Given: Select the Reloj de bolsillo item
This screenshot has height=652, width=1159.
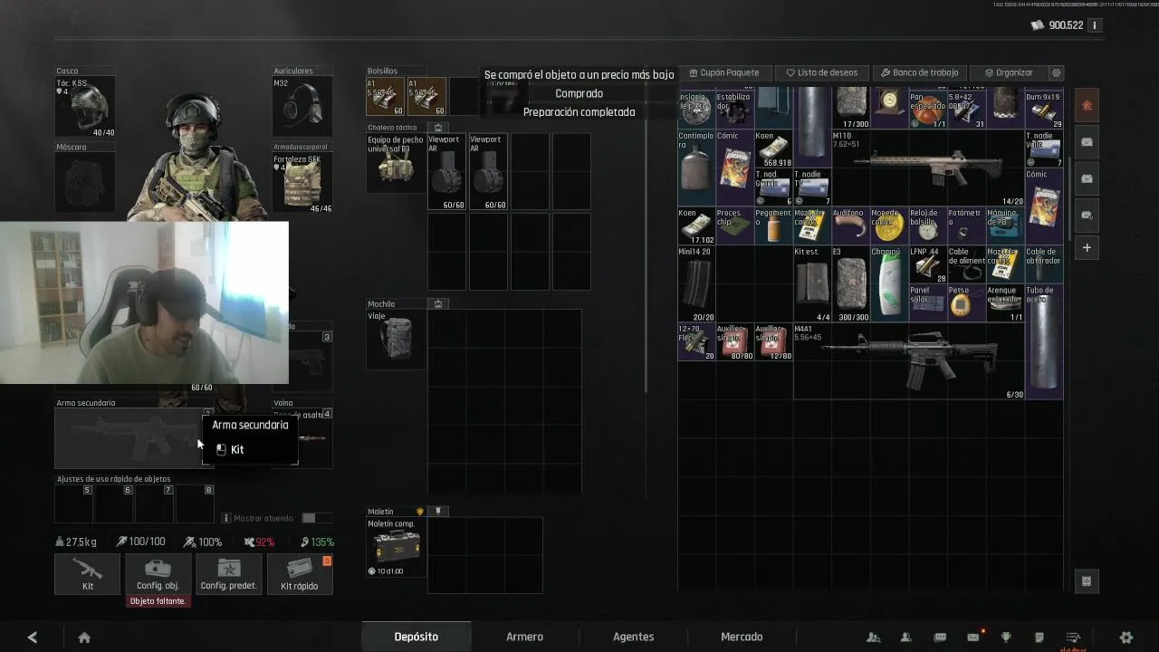Looking at the screenshot, I should click(x=927, y=225).
